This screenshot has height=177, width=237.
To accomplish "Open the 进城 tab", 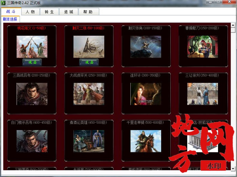I will (69, 12).
